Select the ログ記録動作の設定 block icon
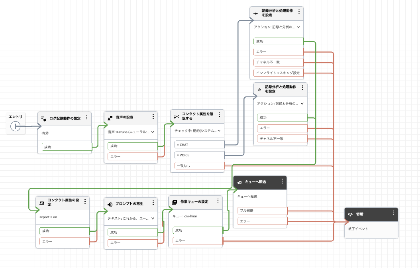Image resolution: width=420 pixels, height=268 pixels. [43, 118]
